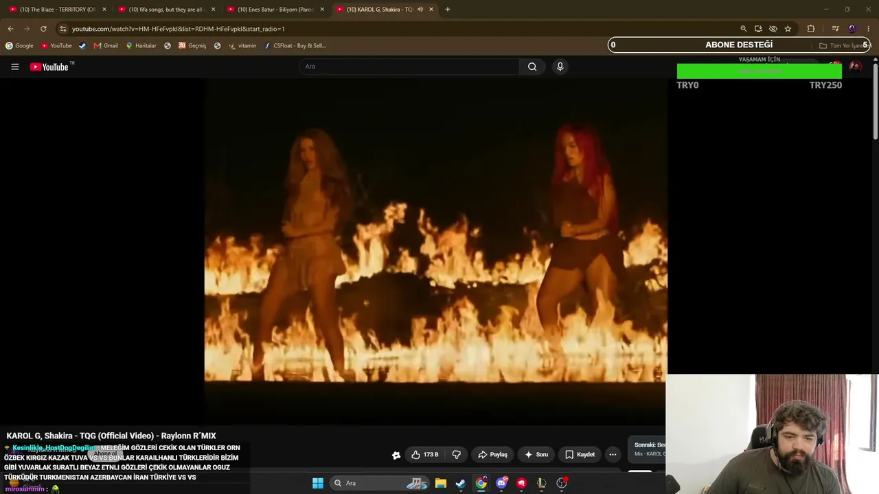The width and height of the screenshot is (879, 494).
Task: Open the Paylaş share dialog
Action: coord(492,454)
